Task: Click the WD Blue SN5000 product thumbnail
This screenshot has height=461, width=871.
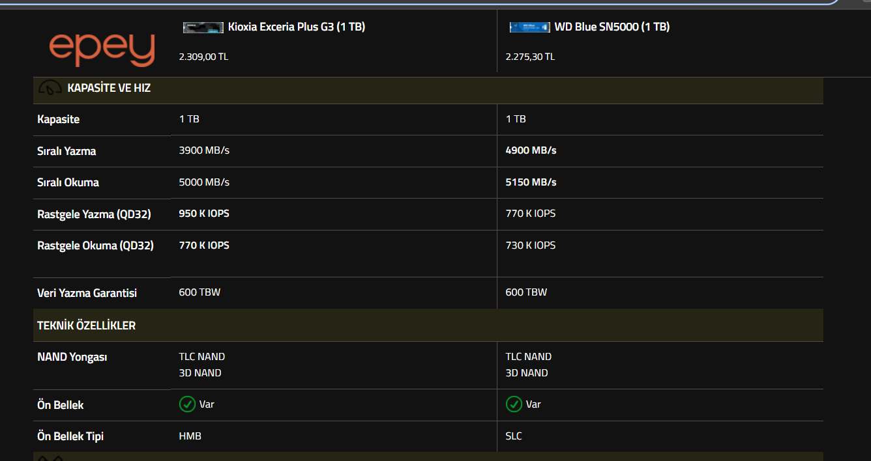Action: coord(529,27)
